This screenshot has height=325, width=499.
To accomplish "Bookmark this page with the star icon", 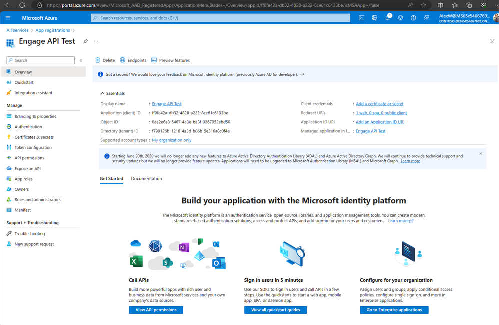I will click(x=423, y=5).
